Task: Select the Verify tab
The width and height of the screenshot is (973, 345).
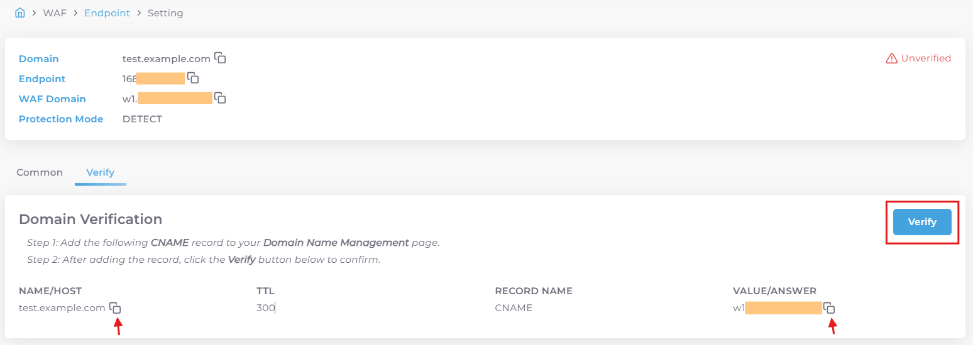Action: (101, 172)
